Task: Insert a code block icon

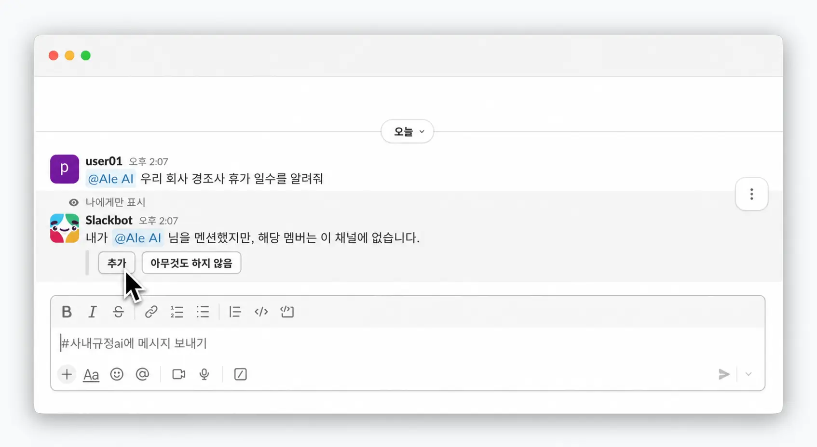Action: 287,312
